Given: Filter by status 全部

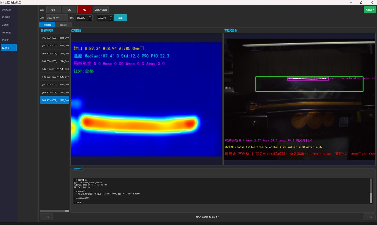Looking at the screenshot, I should (x=53, y=10).
